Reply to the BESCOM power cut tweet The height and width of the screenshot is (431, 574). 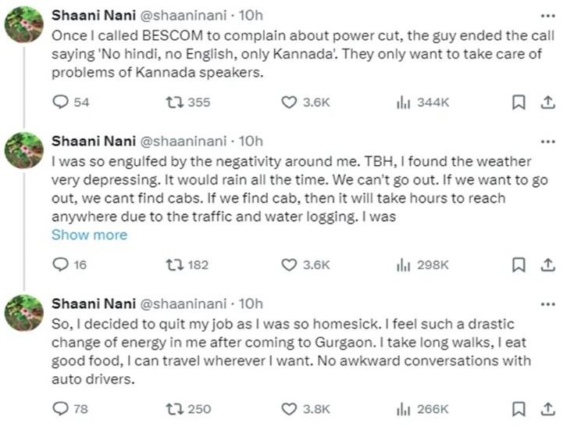(59, 102)
